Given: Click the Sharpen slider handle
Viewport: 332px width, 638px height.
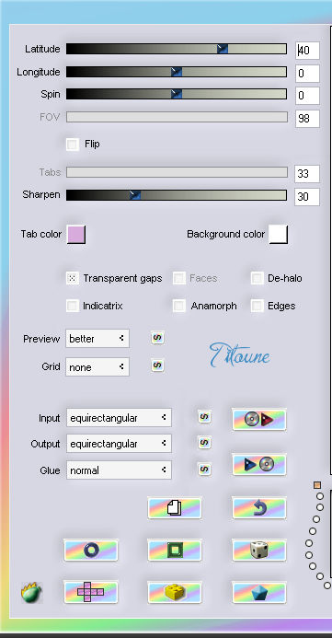Looking at the screenshot, I should (135, 195).
